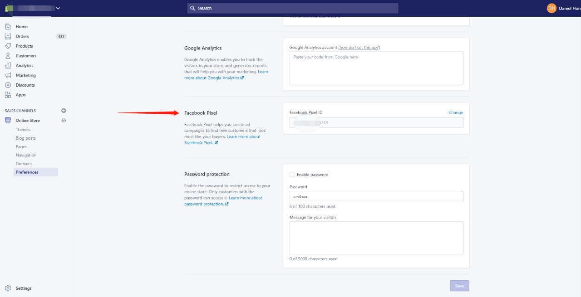
Task: Select the Customers person icon
Action: [8, 56]
